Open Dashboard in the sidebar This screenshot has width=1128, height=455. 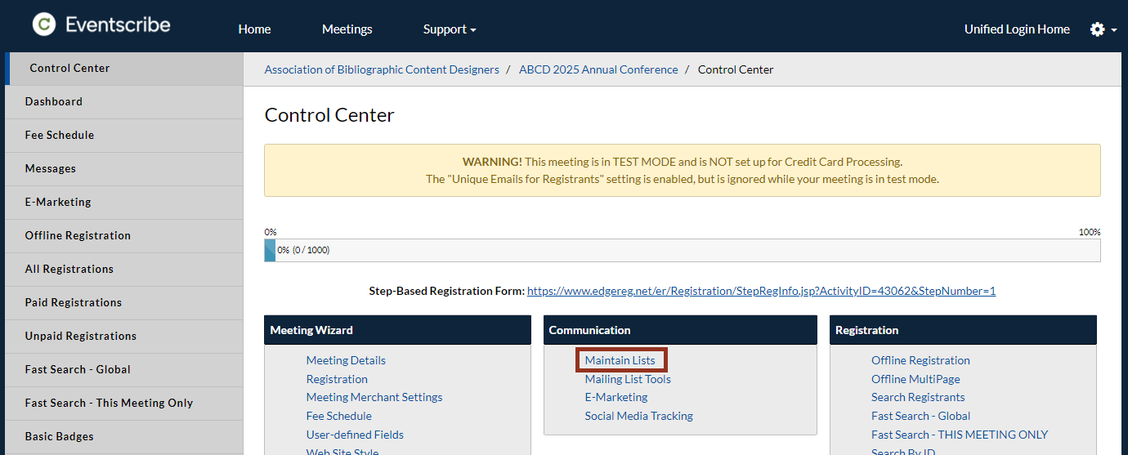point(124,102)
